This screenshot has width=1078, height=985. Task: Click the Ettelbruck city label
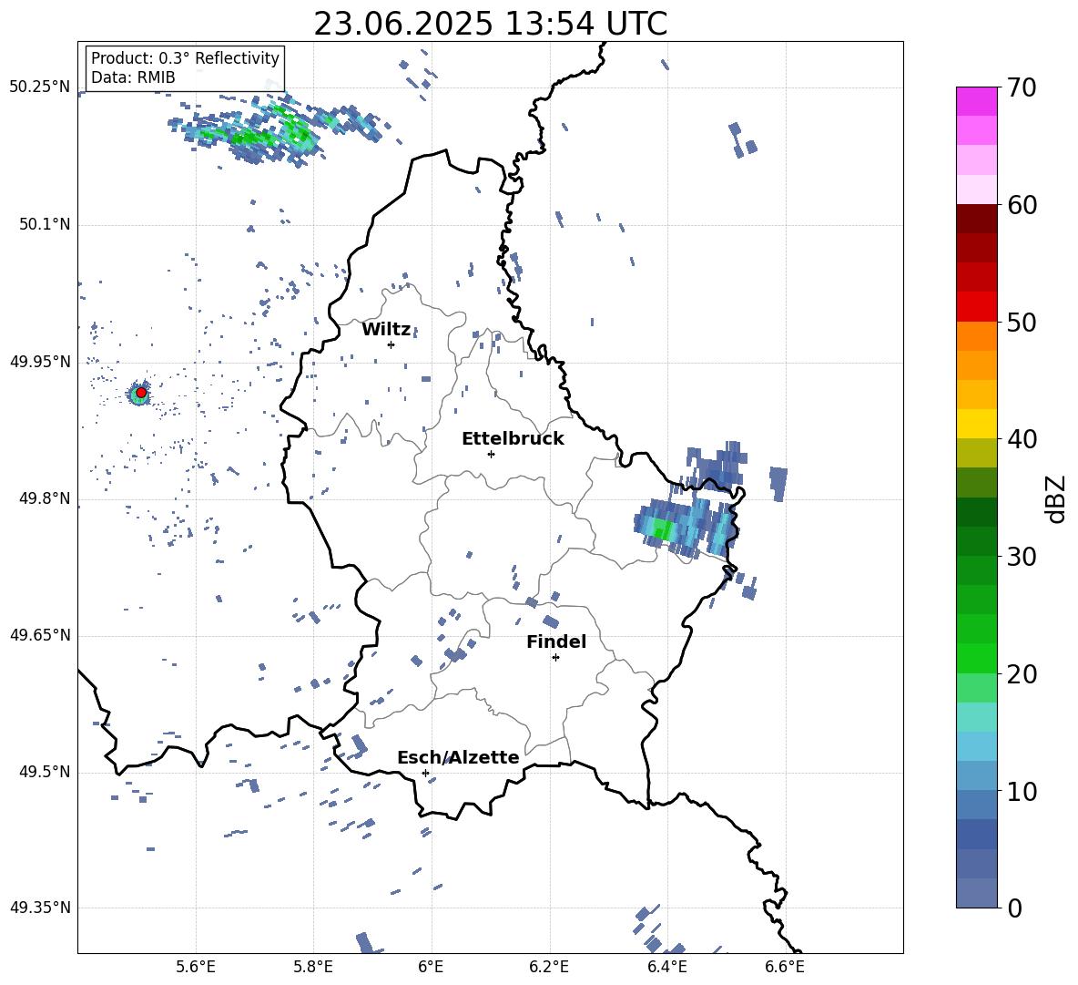[513, 439]
